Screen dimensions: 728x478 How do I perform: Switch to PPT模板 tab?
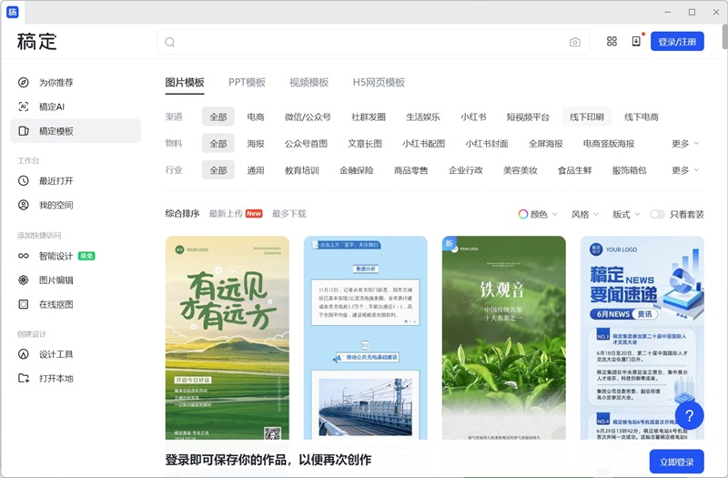pyautogui.click(x=247, y=83)
